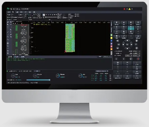Image resolution: width=149 pixels, height=127 pixels.
Task: Open the second menu tab in ribbon
Action: (x=13, y=12)
